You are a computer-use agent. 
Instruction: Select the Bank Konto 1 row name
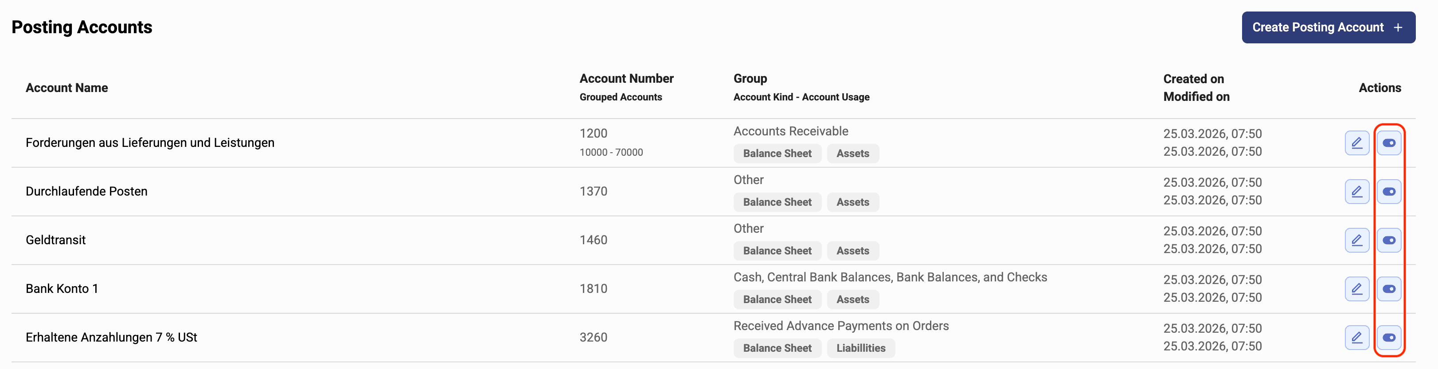click(62, 289)
